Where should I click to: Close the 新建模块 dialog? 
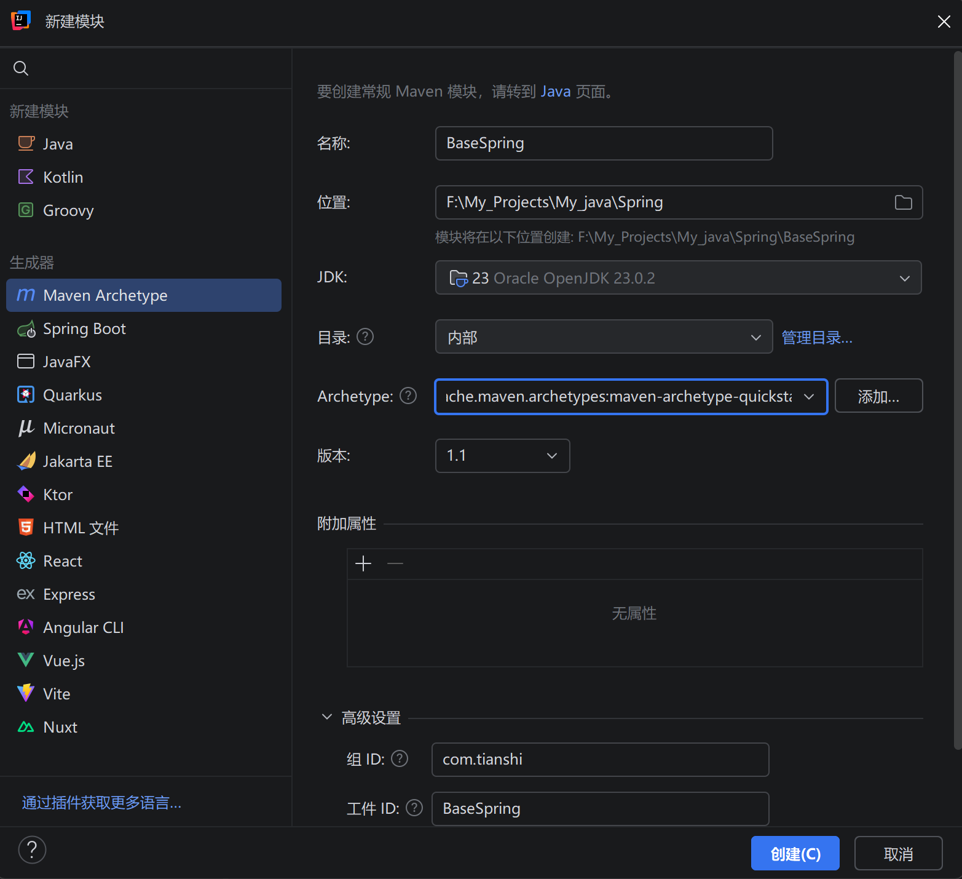[x=944, y=22]
